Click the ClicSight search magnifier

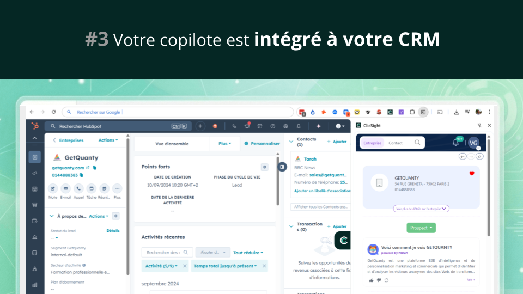[417, 143]
